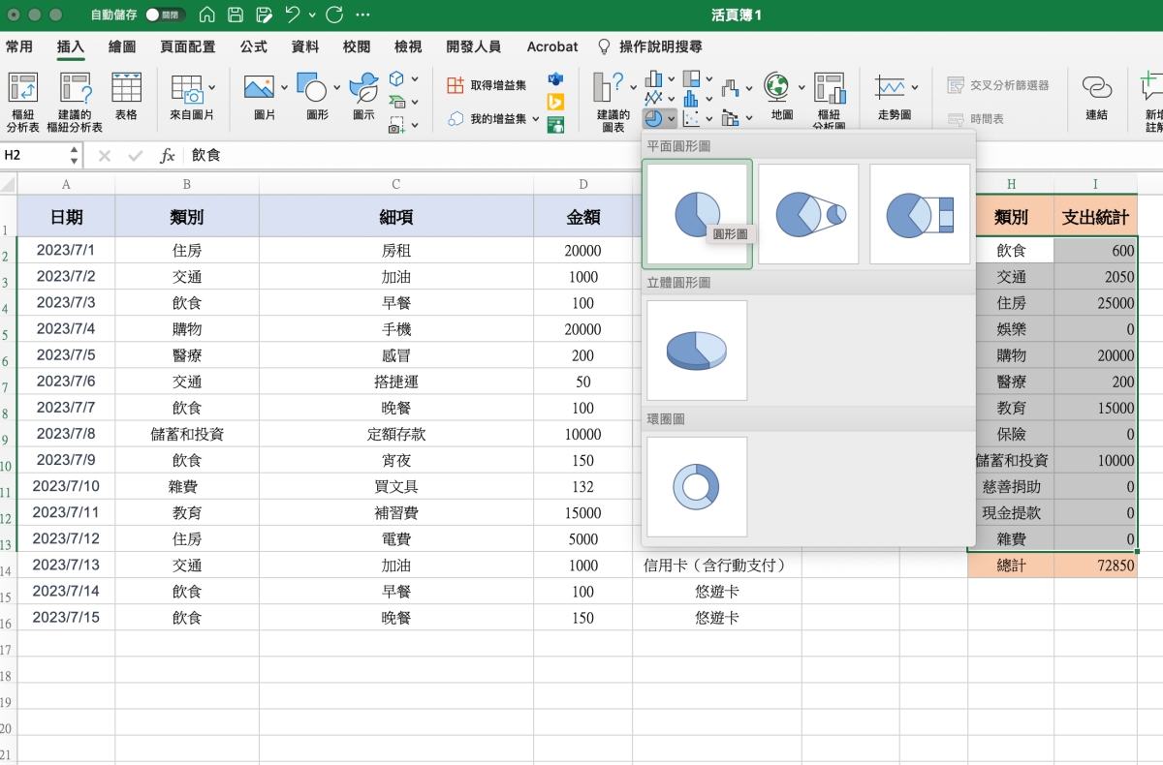The width and height of the screenshot is (1163, 765).
Task: Switch to the Formulas tab
Action: pyautogui.click(x=254, y=46)
